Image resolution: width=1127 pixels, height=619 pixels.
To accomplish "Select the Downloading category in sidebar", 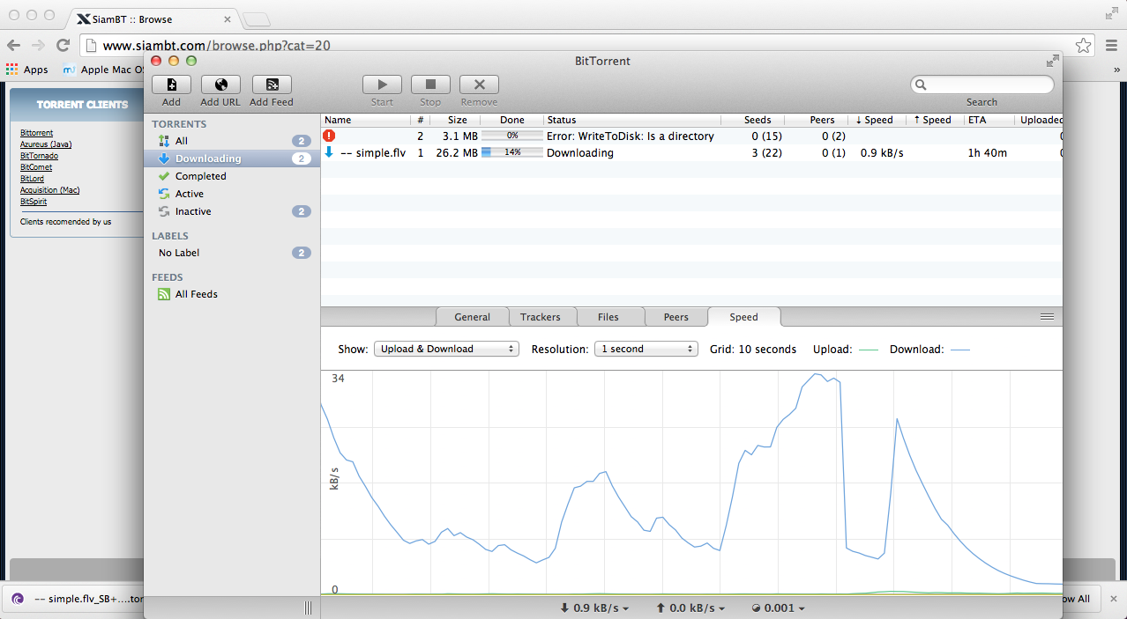I will point(232,158).
